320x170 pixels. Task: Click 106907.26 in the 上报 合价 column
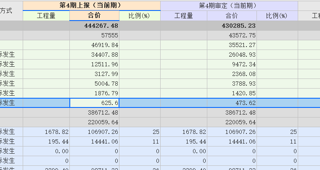[x=94, y=132]
